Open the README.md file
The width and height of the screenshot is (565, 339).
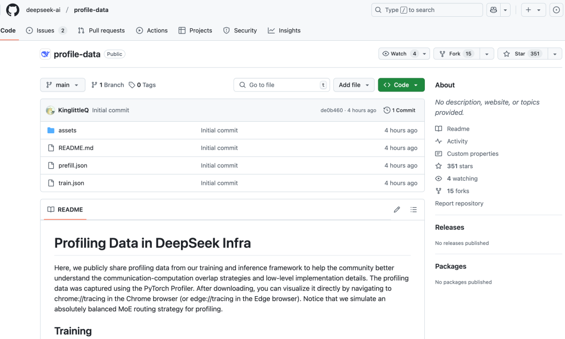click(76, 148)
